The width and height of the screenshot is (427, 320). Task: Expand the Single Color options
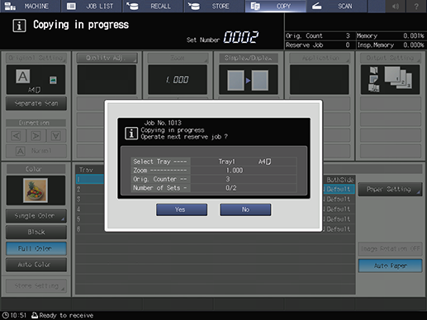point(36,216)
